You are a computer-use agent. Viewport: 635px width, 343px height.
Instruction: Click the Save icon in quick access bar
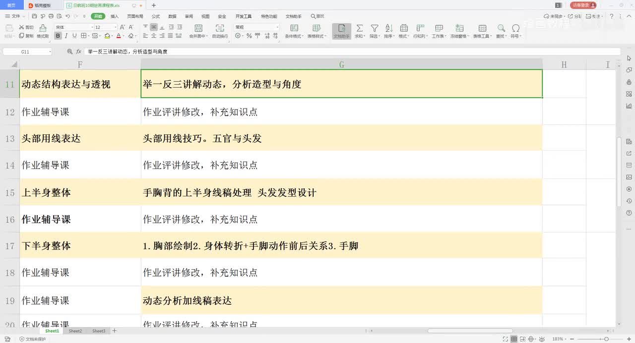35,16
